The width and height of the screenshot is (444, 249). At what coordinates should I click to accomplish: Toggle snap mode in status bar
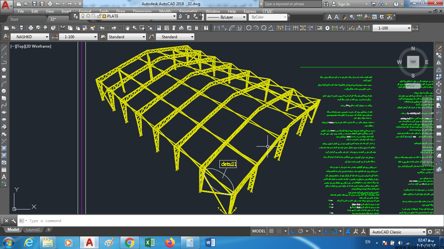coord(279,231)
